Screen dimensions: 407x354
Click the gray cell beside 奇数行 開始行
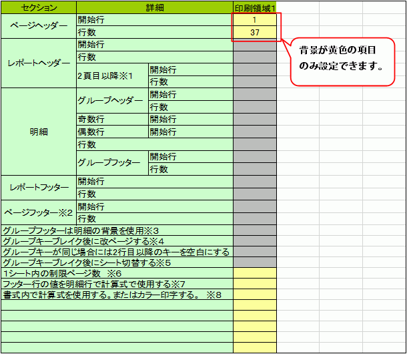(255, 120)
